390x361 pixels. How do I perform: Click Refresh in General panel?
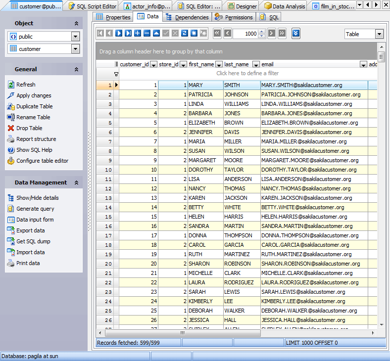pyautogui.click(x=26, y=85)
